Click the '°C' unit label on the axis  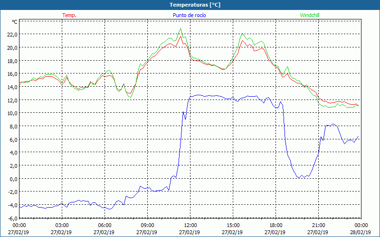click(15, 22)
